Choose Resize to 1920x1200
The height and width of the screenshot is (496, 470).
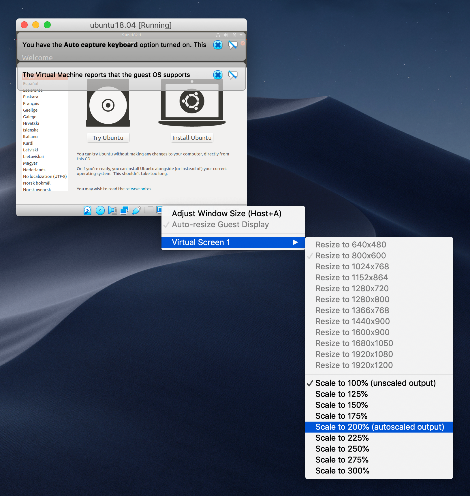click(x=379, y=365)
